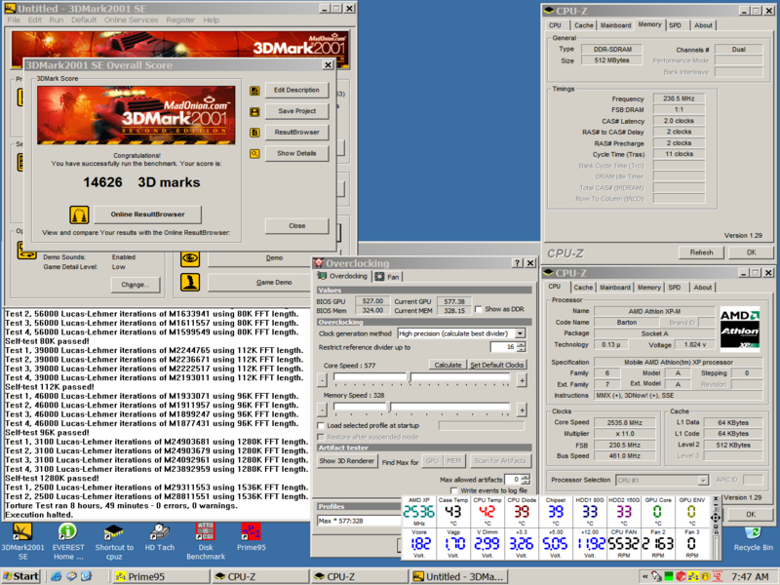Toggle Write events to log file

[x=453, y=490]
